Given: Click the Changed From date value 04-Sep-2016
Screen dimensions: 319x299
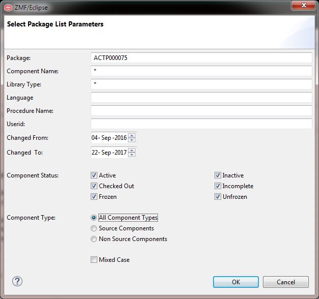Looking at the screenshot, I should coord(109,138).
